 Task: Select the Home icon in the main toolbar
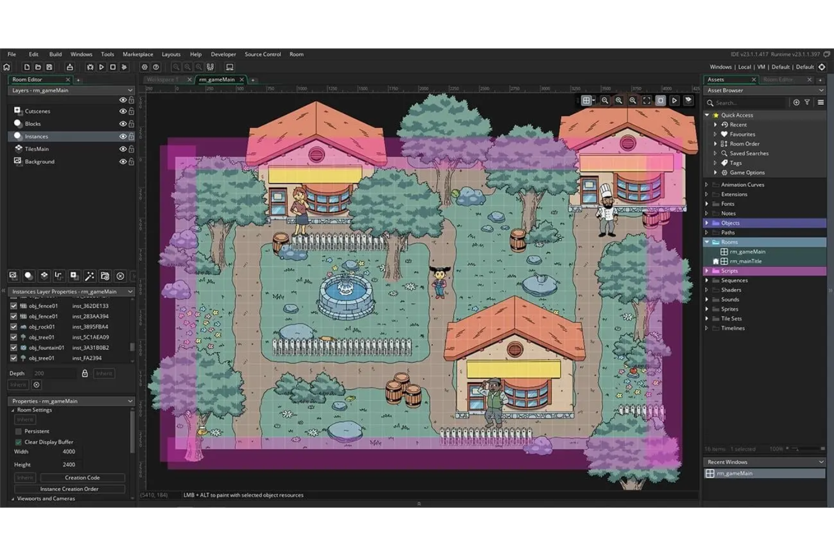point(8,66)
